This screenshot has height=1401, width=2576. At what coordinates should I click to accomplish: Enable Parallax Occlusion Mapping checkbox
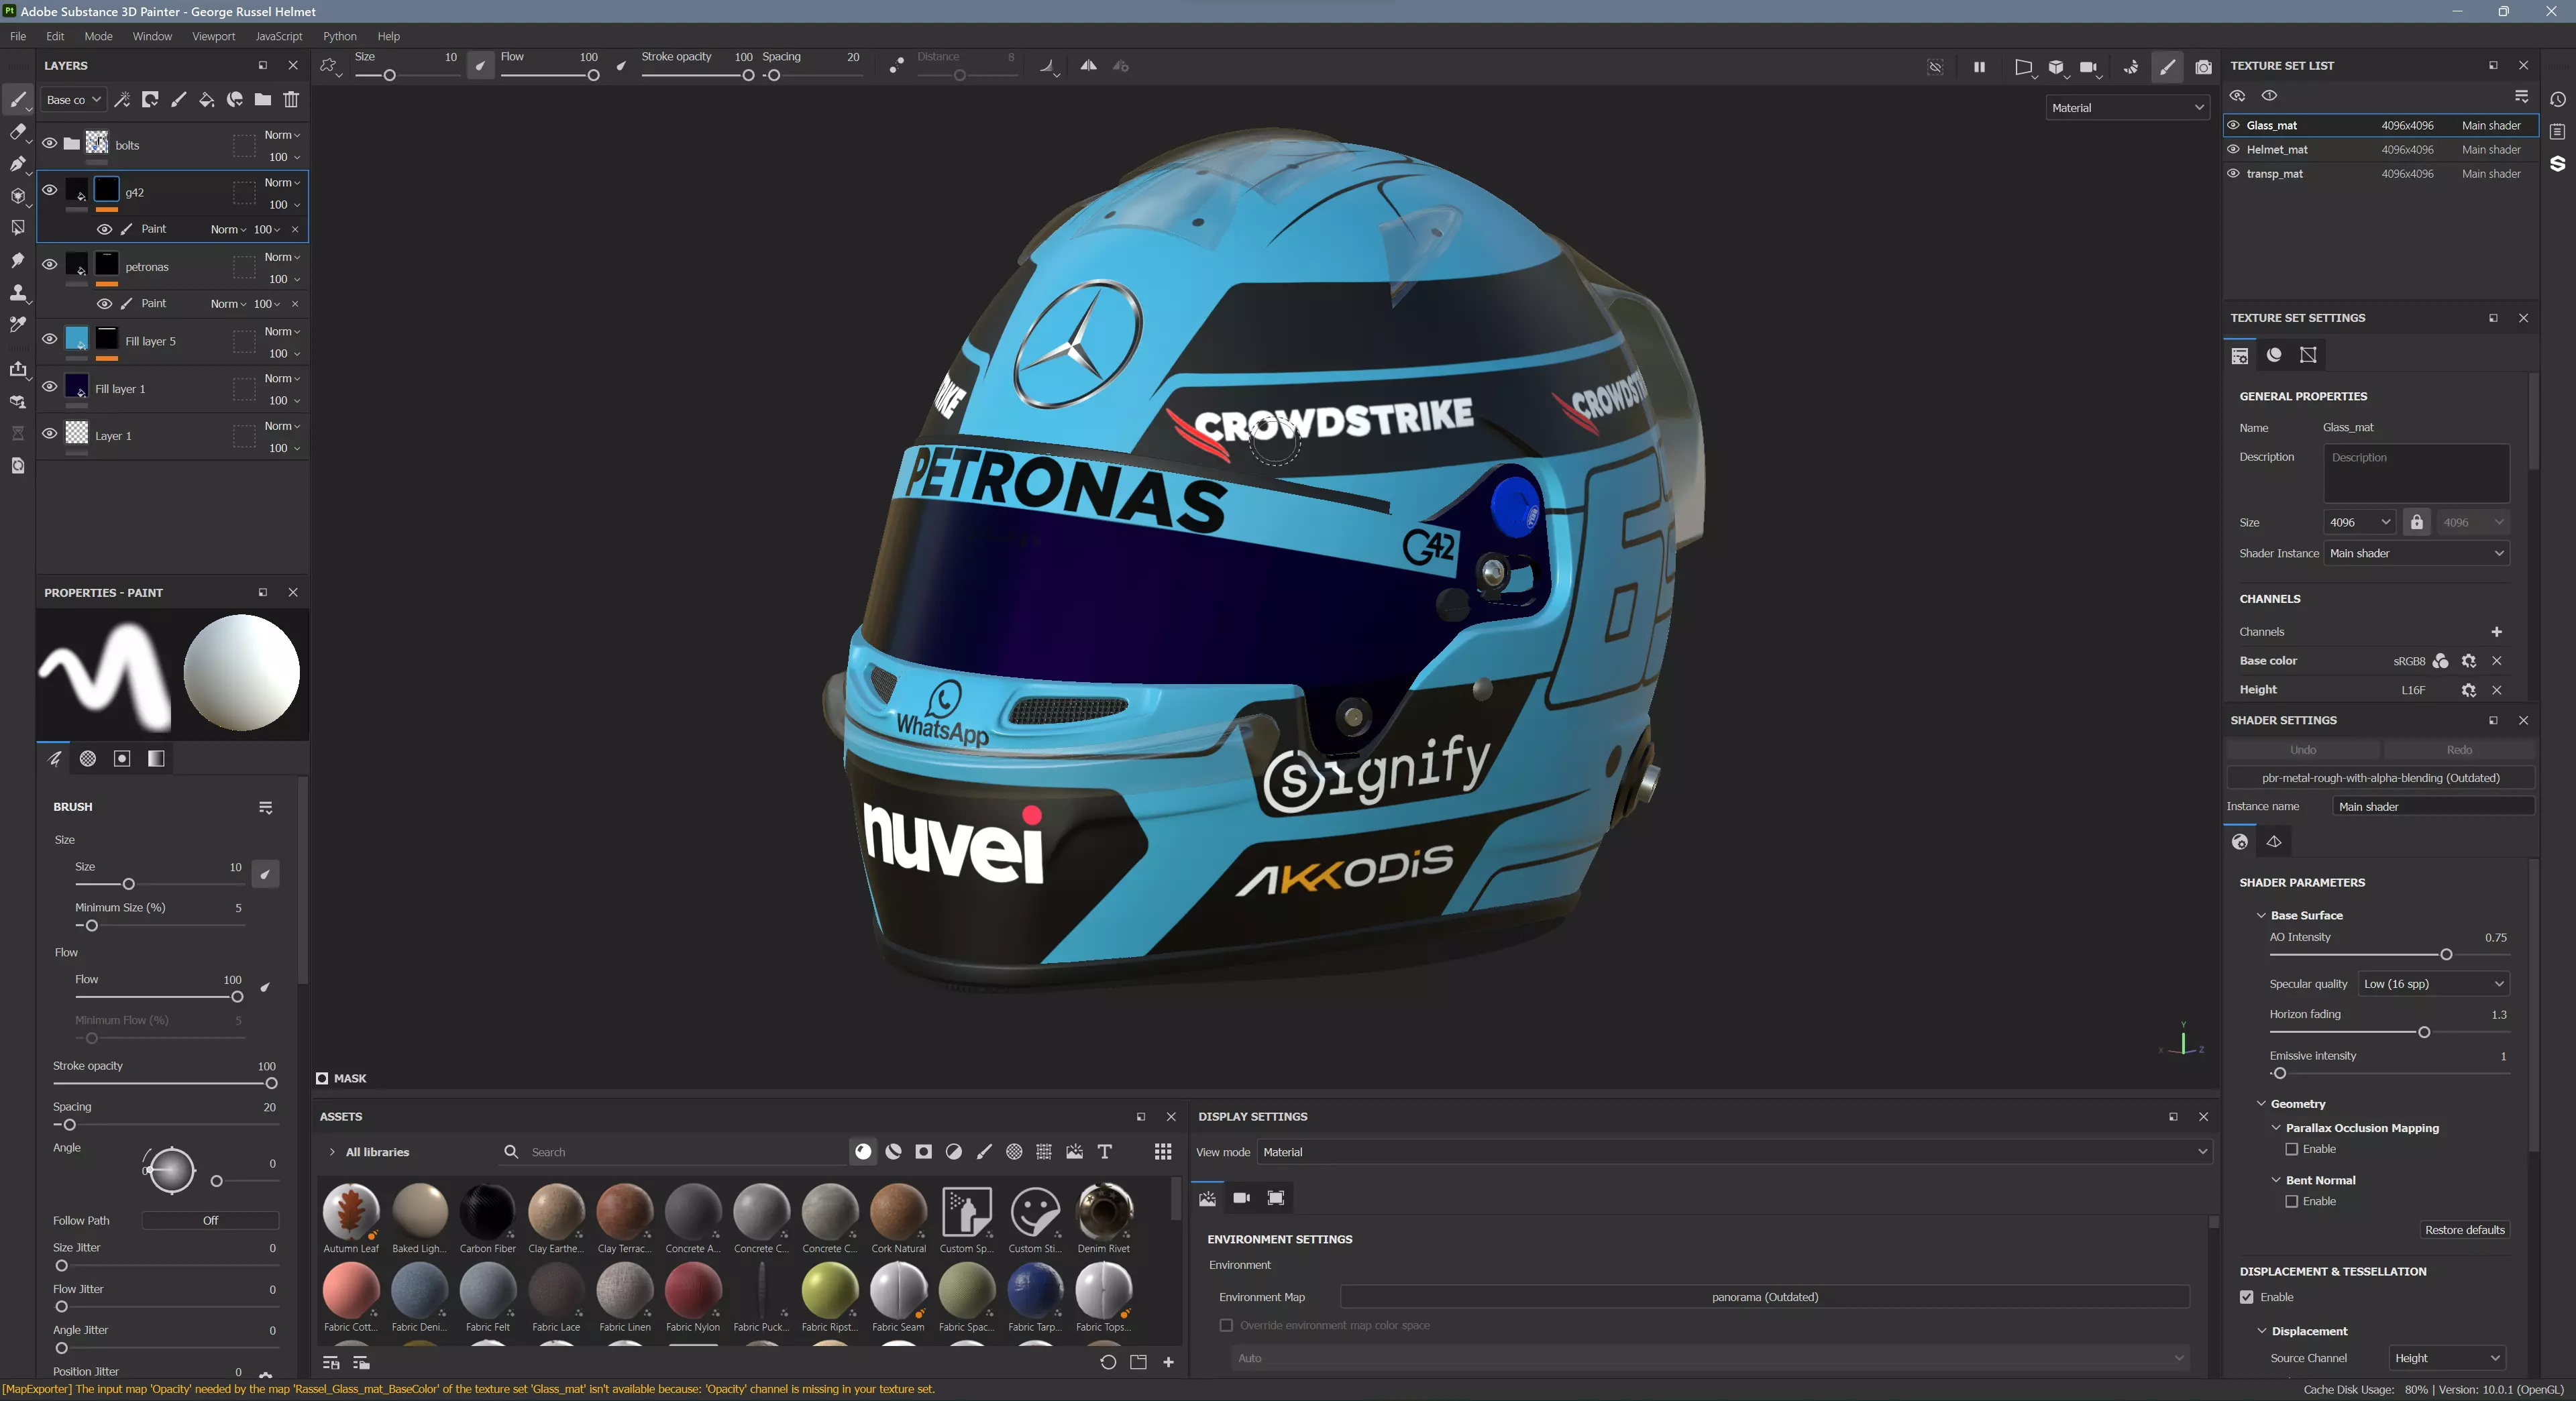click(x=2292, y=1149)
